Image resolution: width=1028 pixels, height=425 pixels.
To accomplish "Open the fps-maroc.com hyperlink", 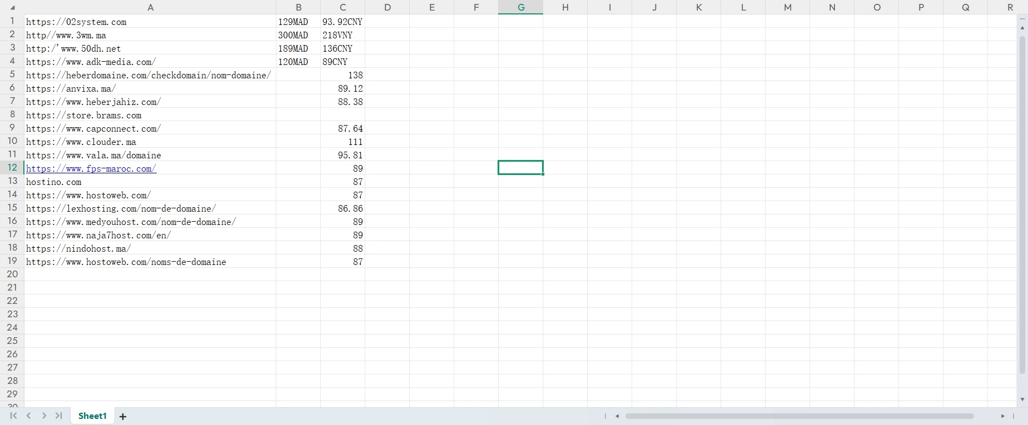I will click(x=91, y=168).
